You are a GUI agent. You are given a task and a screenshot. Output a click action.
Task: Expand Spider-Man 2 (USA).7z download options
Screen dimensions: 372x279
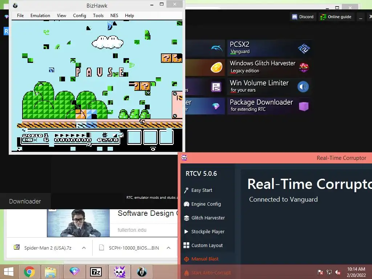click(84, 248)
